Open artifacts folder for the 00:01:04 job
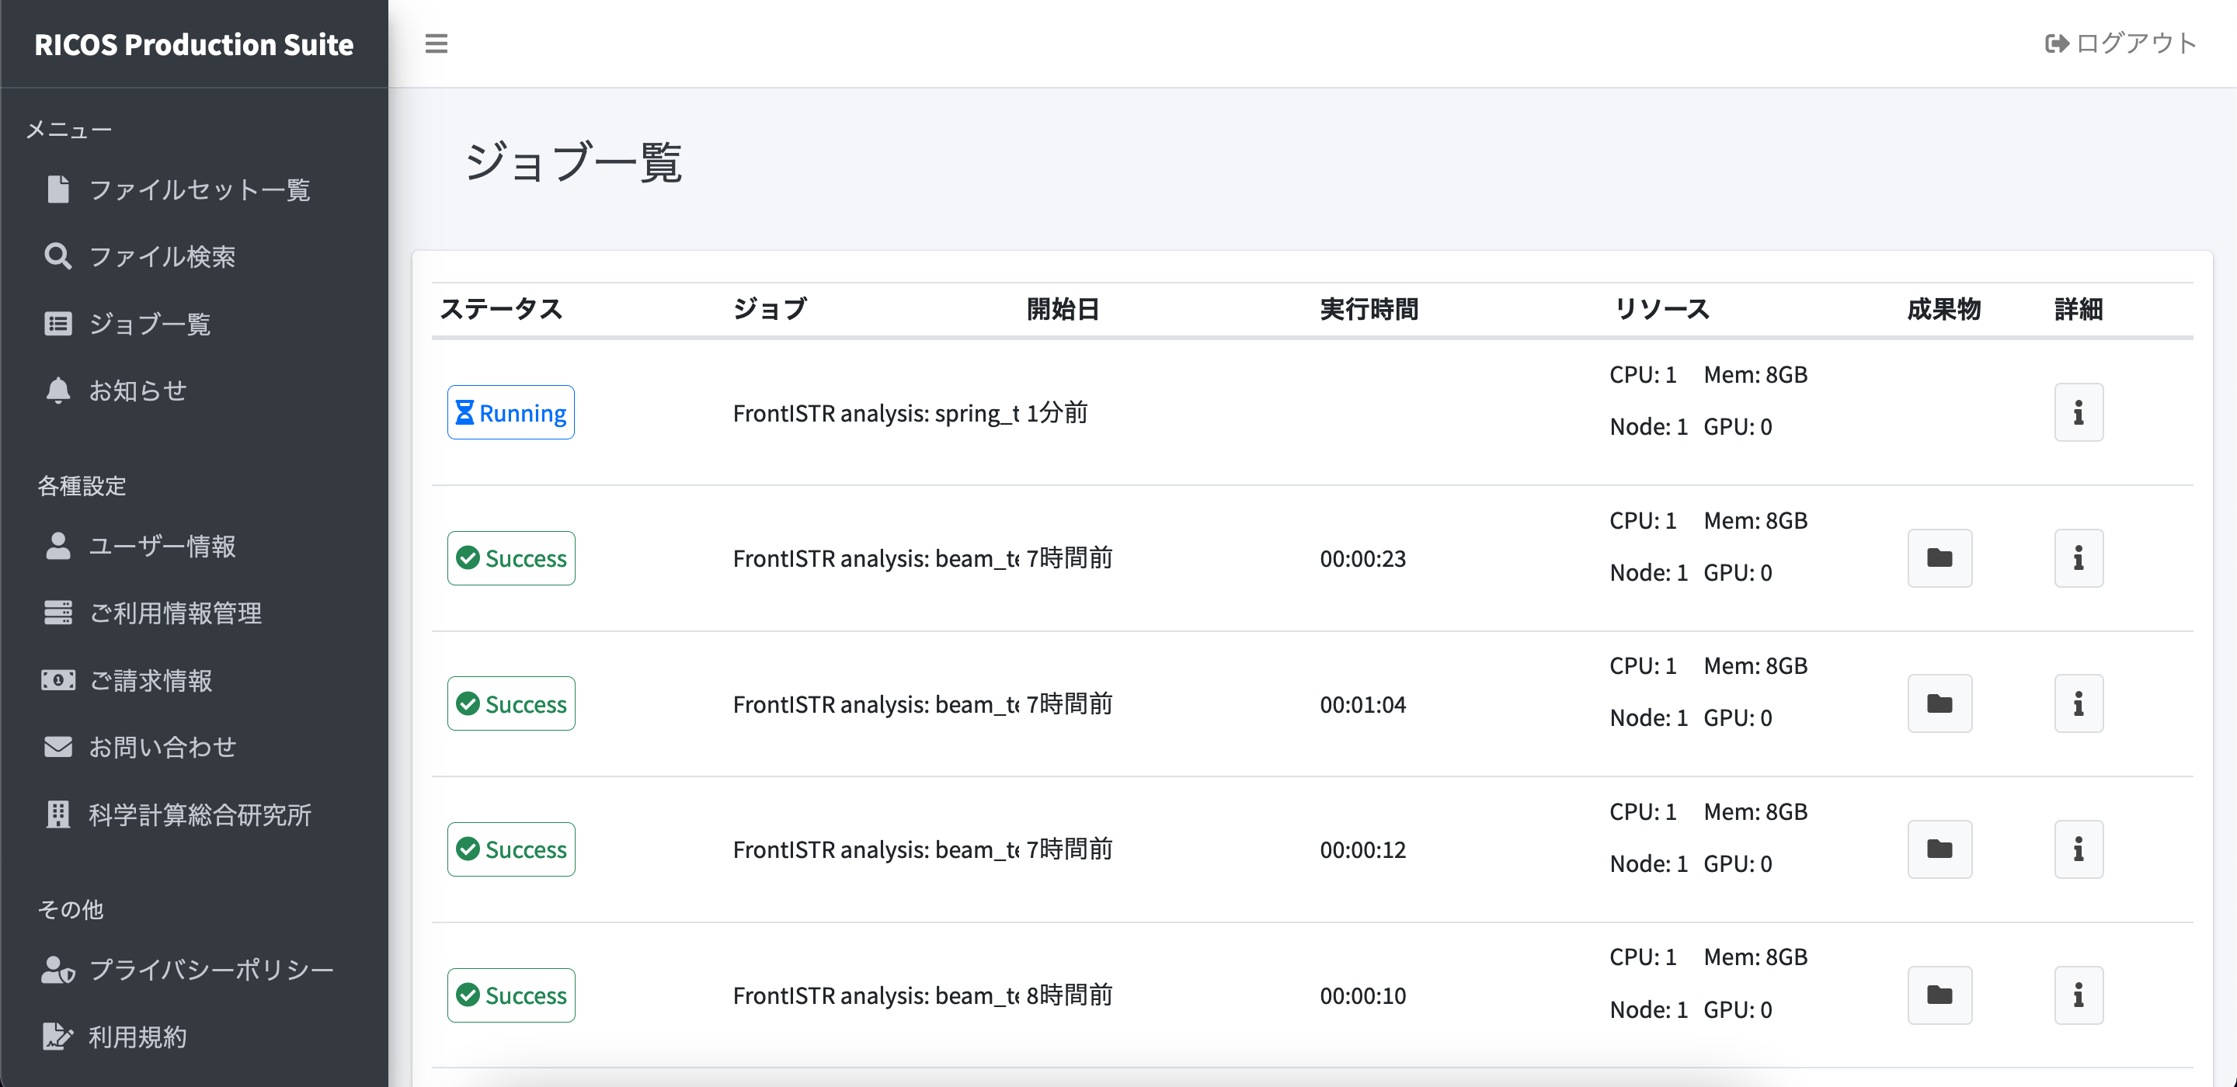The image size is (2237, 1087). coord(1940,703)
